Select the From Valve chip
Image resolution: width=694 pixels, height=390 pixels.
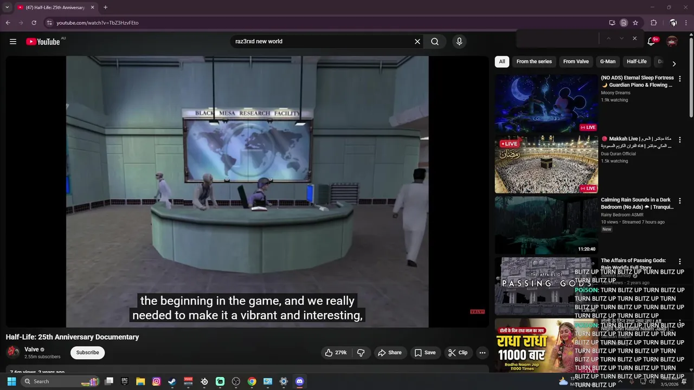pyautogui.click(x=576, y=62)
